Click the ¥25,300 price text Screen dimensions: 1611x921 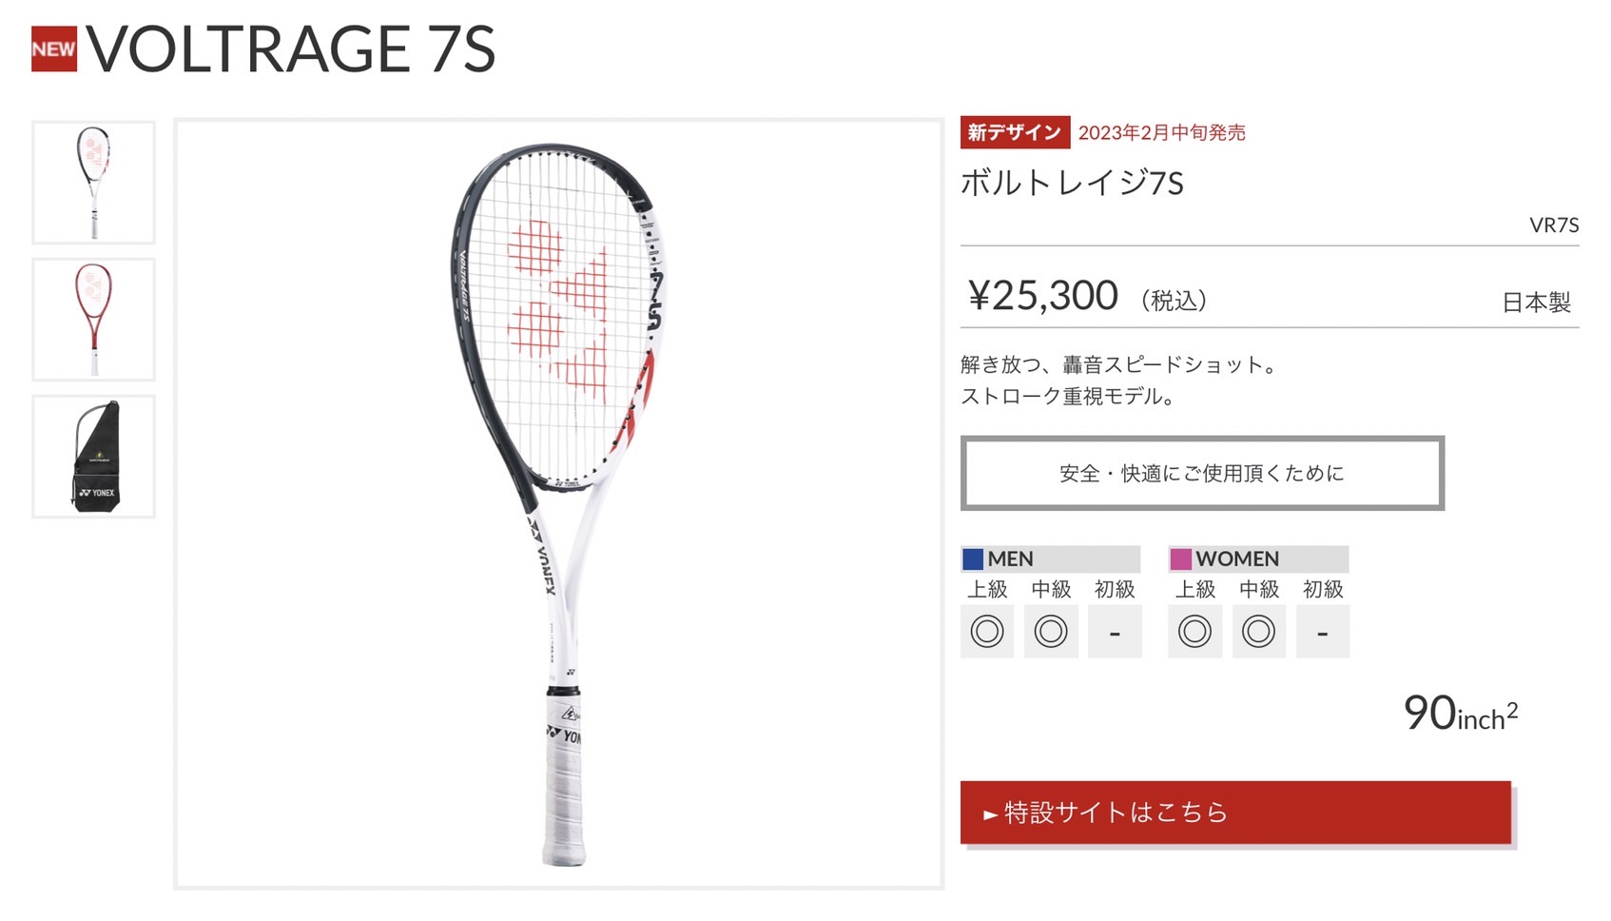tap(1042, 296)
